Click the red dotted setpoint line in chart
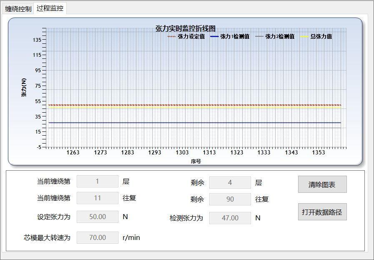This screenshot has height=260, width=374. [195, 105]
